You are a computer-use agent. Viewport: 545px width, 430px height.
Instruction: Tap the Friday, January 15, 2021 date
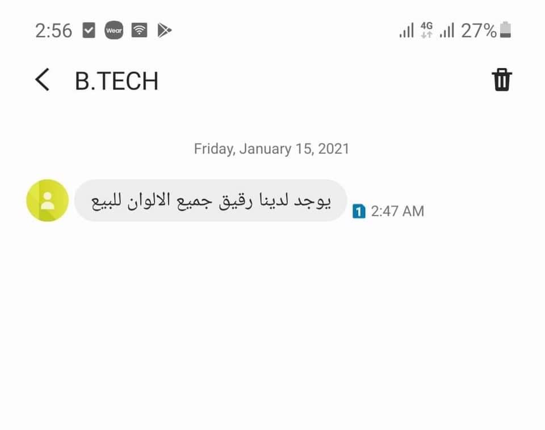click(x=271, y=149)
